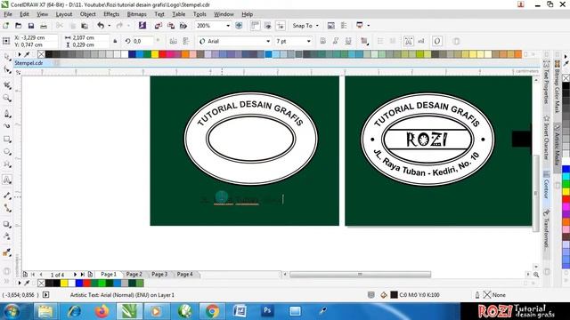Click the New document icon
570x320 pixels.
tap(6, 26)
